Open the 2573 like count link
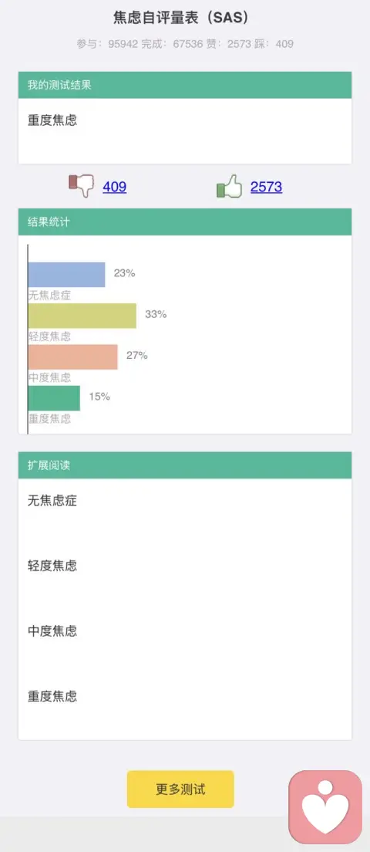Viewport: 370px width, 852px height. (x=266, y=187)
